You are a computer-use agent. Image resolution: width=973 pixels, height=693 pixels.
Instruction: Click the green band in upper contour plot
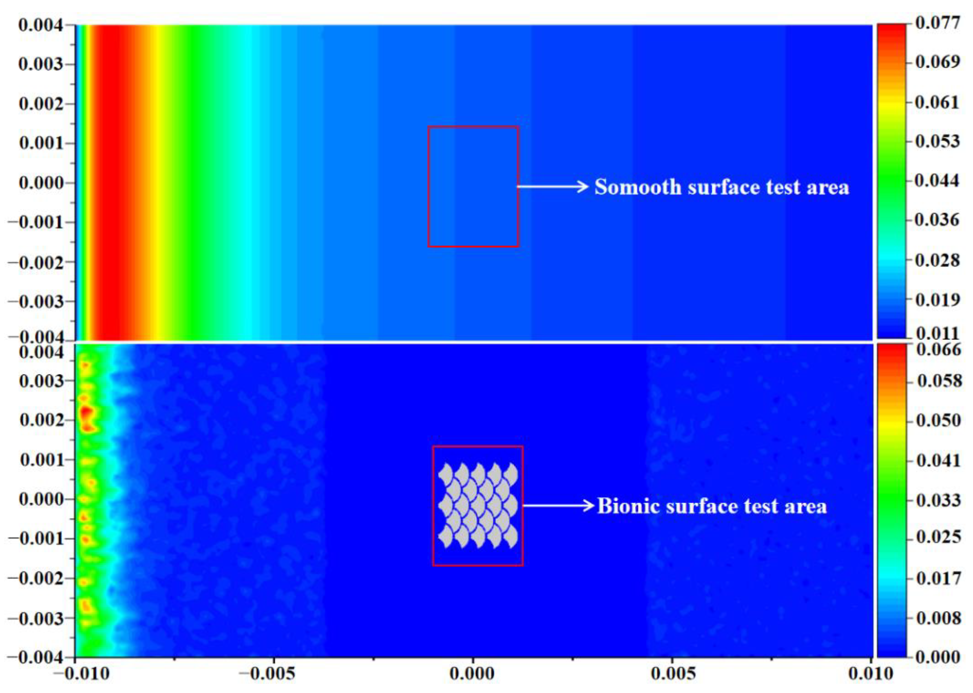[x=194, y=184]
